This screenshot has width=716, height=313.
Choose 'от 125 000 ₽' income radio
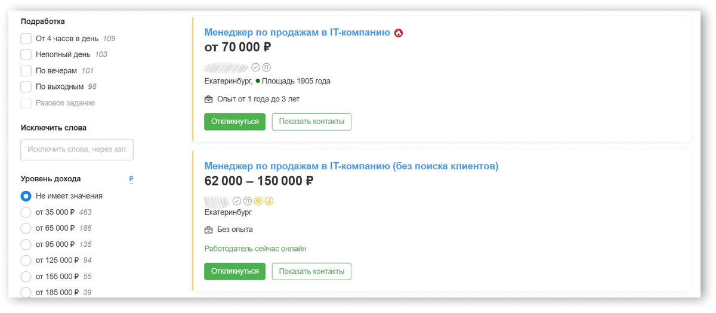[26, 261]
